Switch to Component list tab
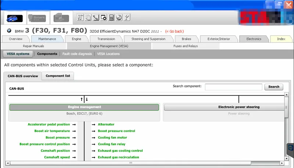 coord(58,76)
